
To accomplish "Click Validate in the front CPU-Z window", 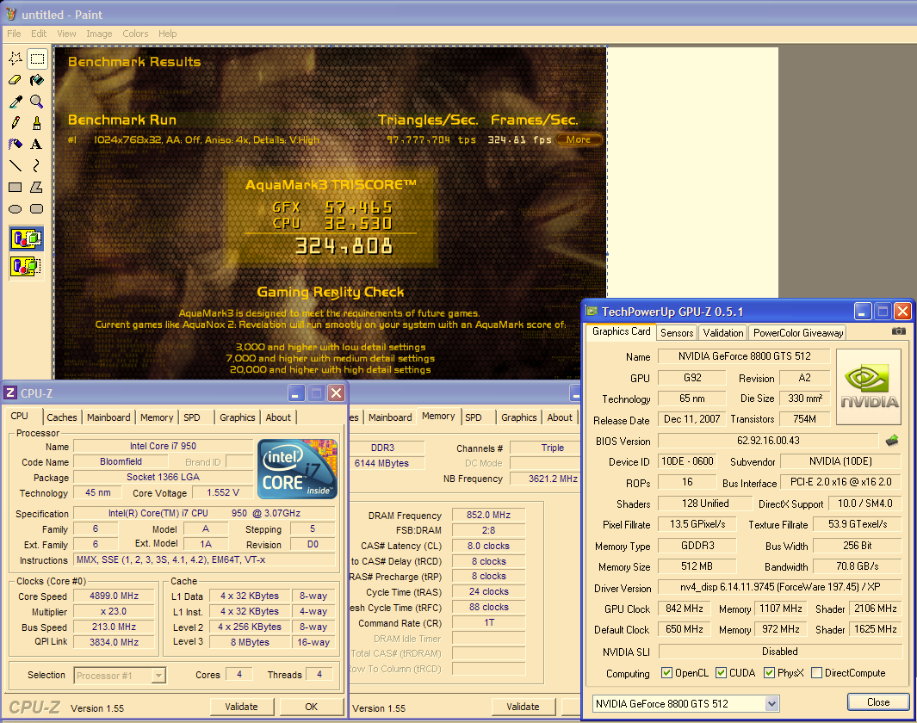I will pos(242,707).
